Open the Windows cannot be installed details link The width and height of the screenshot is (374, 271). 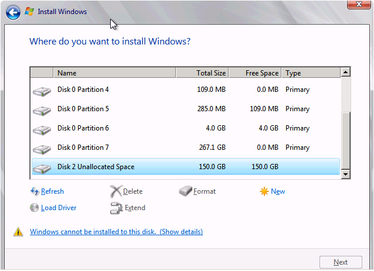click(117, 232)
